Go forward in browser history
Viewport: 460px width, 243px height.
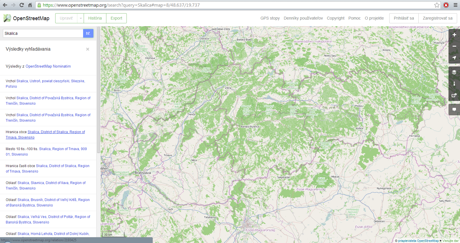pyautogui.click(x=13, y=5)
